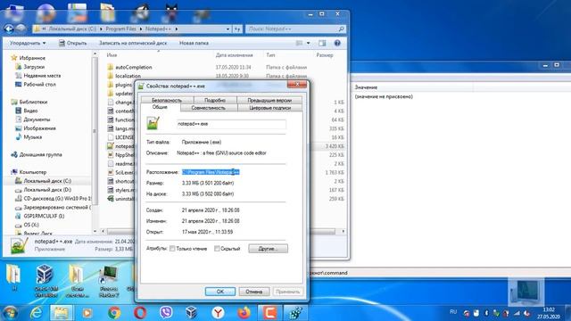The height and width of the screenshot is (321, 571).
Task: Click the notepad++ icon in the properties dialog
Action: (x=153, y=123)
